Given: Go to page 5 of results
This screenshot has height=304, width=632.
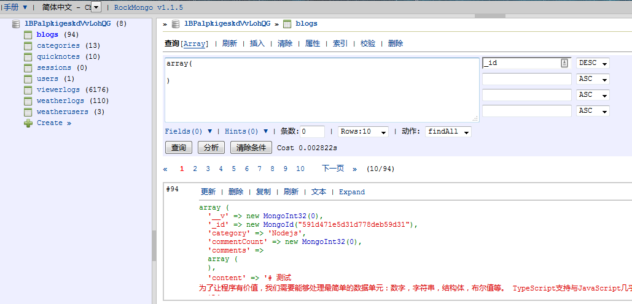Looking at the screenshot, I should click(233, 169).
